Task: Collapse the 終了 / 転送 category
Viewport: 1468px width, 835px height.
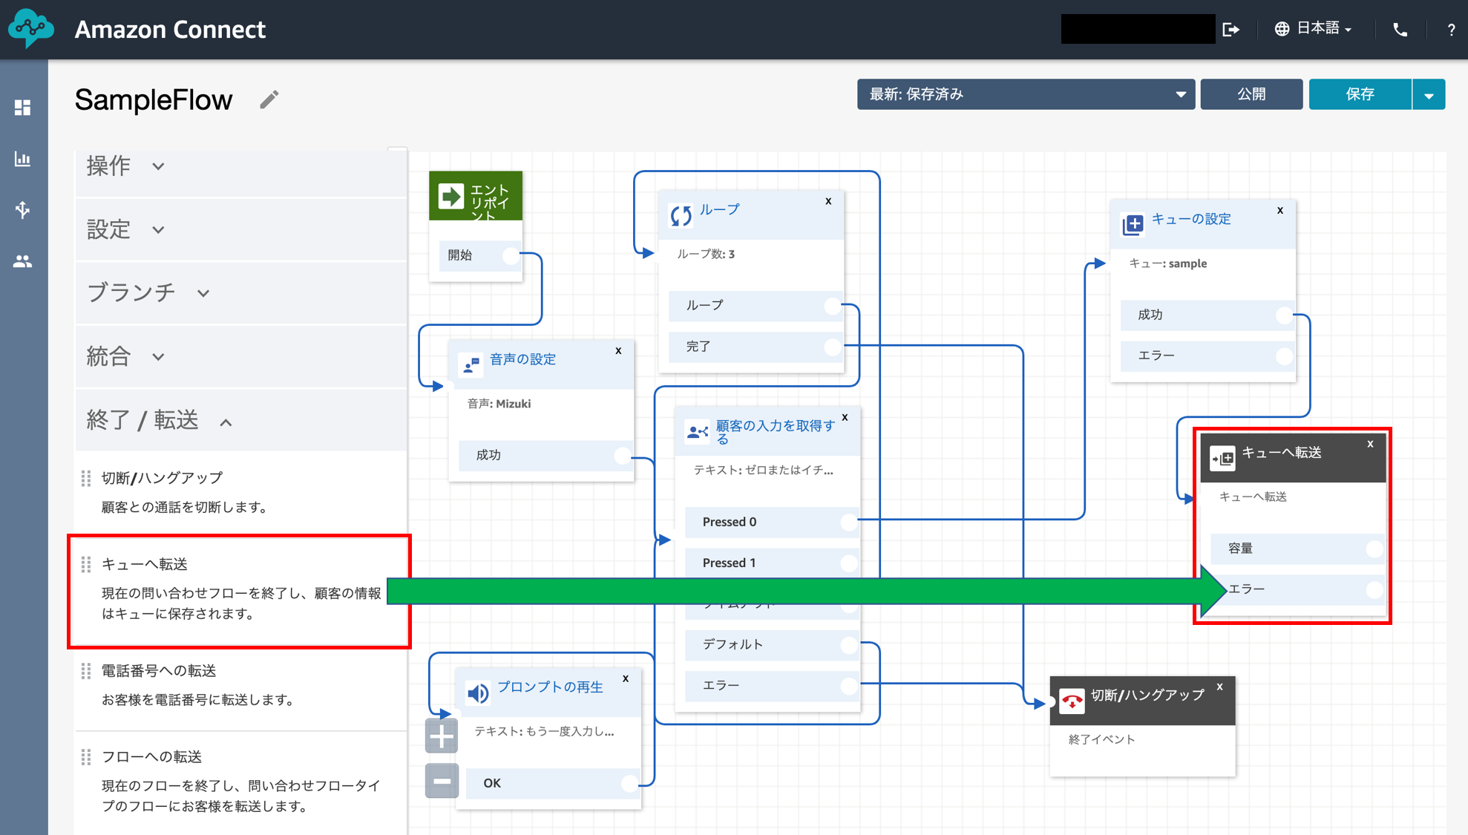Action: [x=241, y=421]
